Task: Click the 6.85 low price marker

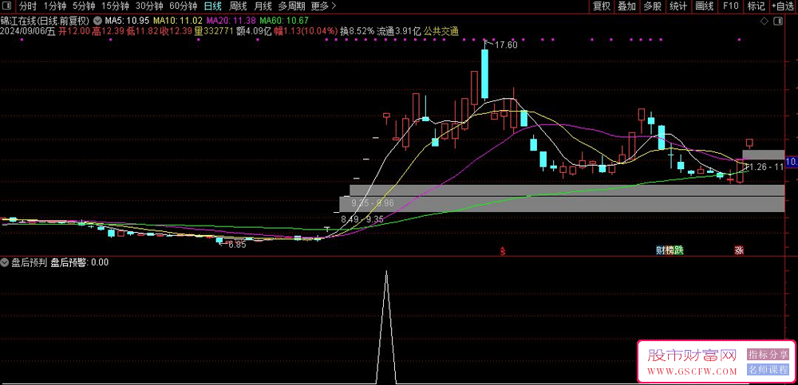Action: [x=237, y=245]
